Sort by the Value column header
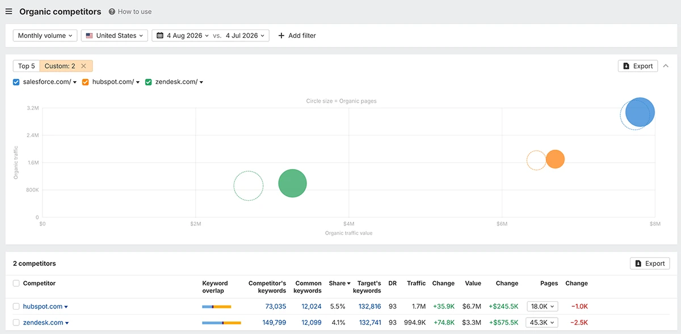The image size is (681, 334). pos(473,283)
